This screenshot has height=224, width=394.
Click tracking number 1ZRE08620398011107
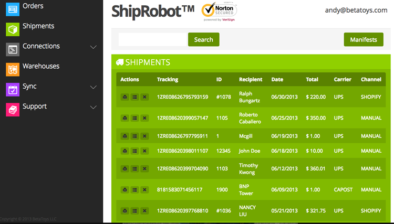pos(183,151)
